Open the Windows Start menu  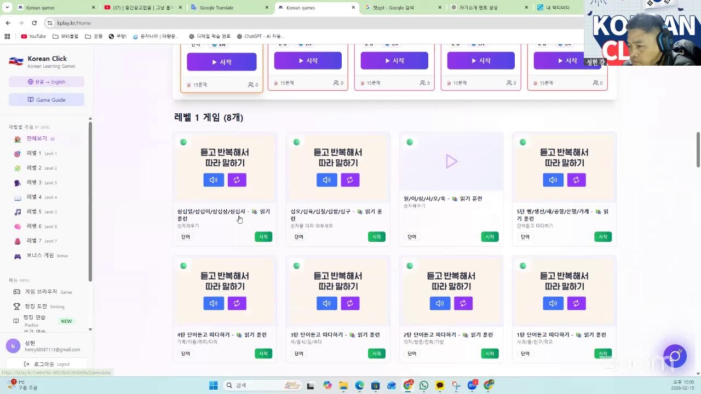214,385
